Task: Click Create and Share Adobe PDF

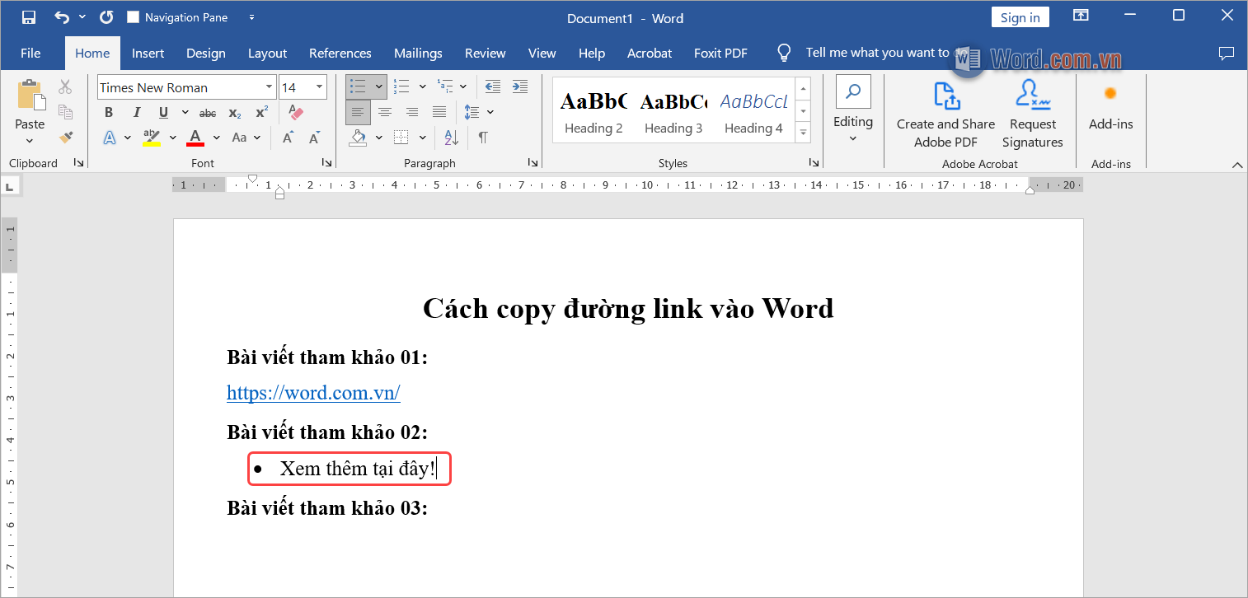Action: tap(945, 114)
